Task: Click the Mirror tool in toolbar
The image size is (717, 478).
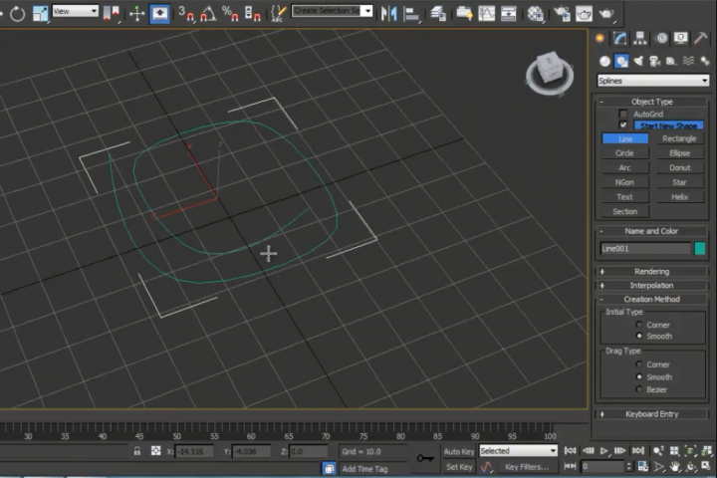Action: point(388,14)
